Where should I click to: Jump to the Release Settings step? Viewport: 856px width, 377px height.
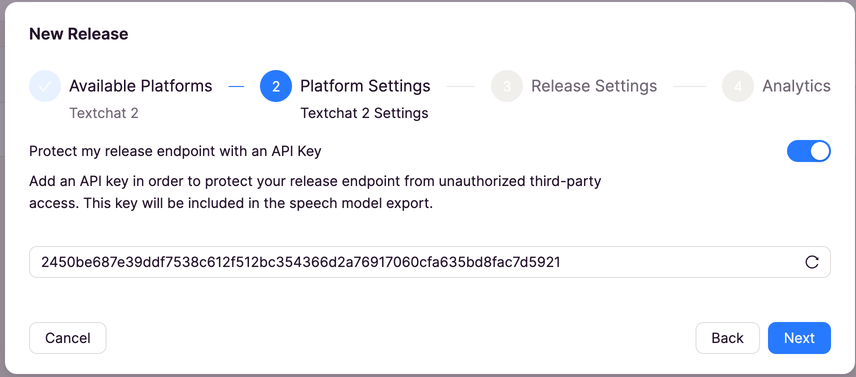(x=594, y=86)
